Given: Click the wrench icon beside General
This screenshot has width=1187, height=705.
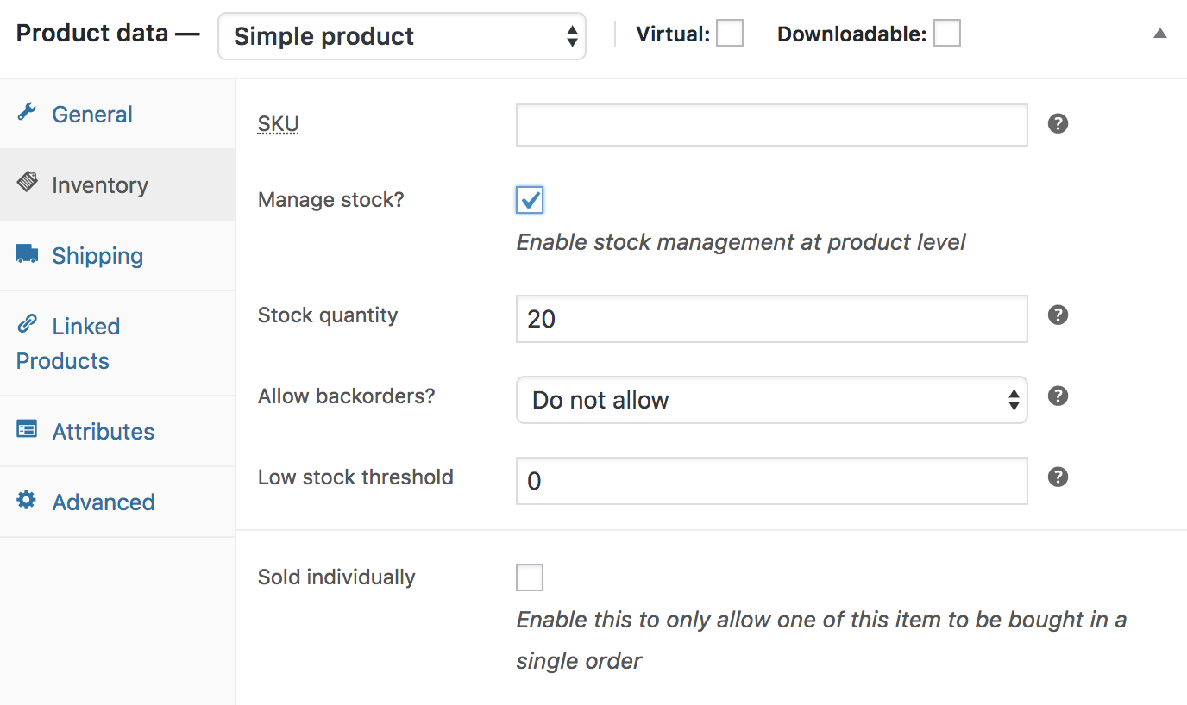Looking at the screenshot, I should tap(27, 112).
